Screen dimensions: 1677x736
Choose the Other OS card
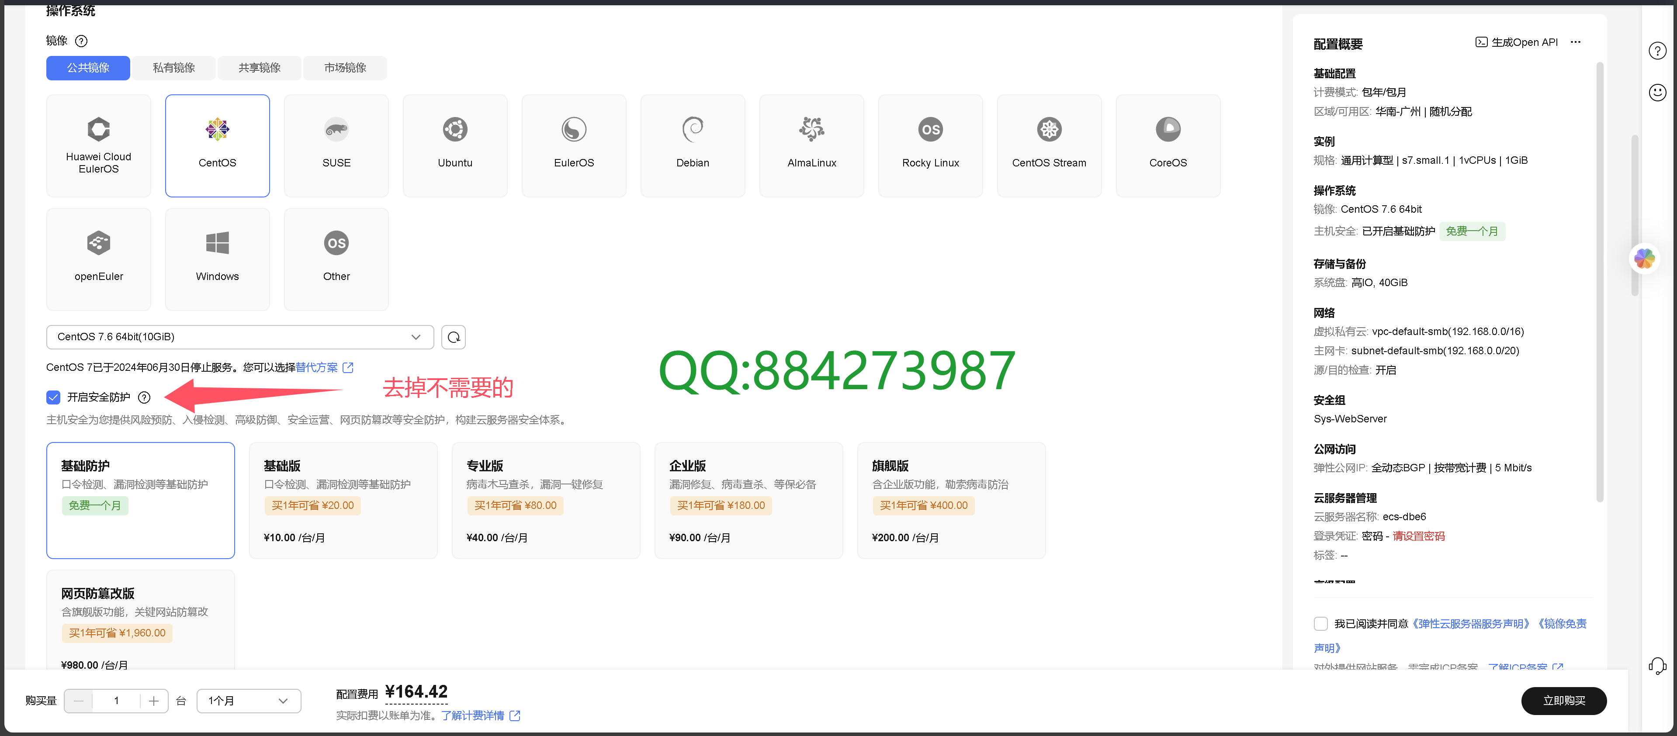click(336, 259)
